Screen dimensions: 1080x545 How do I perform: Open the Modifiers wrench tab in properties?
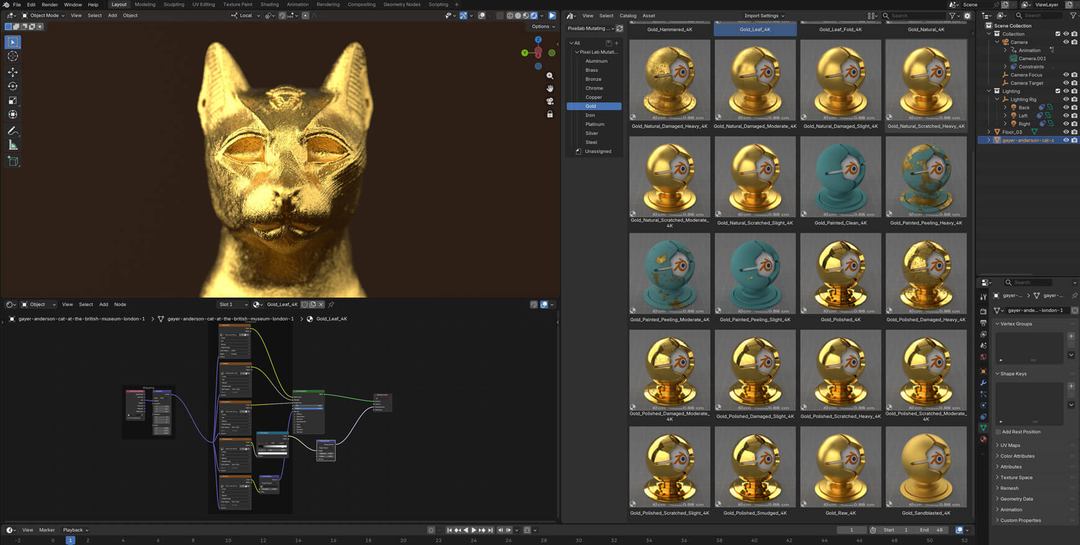[983, 383]
